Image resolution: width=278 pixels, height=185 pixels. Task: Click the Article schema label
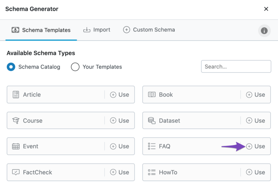click(x=32, y=94)
